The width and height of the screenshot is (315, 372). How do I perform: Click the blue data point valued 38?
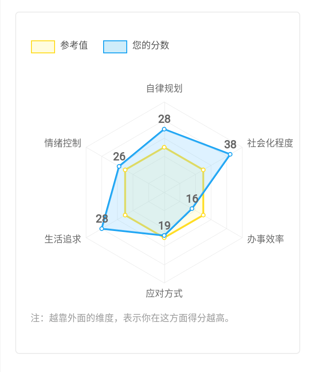tap(230, 154)
